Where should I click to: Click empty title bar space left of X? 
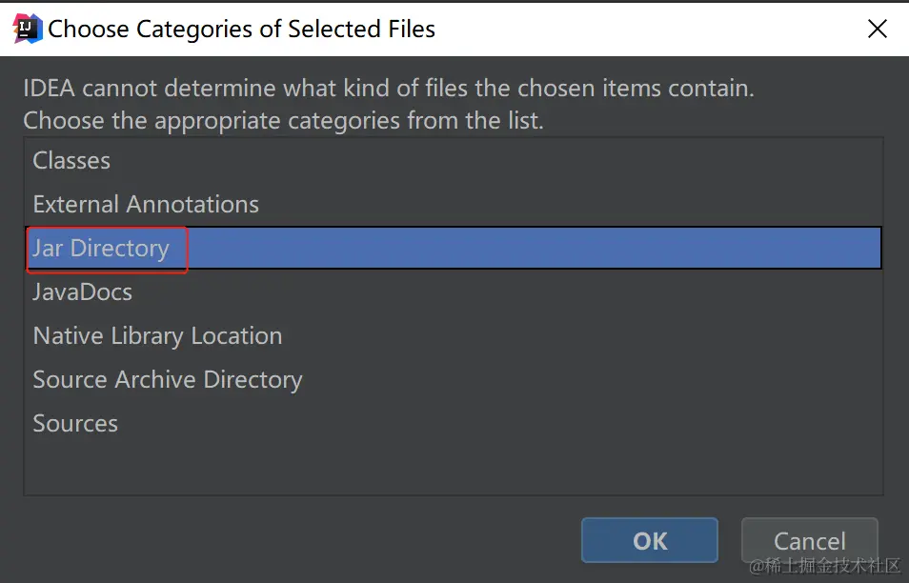tap(667, 29)
